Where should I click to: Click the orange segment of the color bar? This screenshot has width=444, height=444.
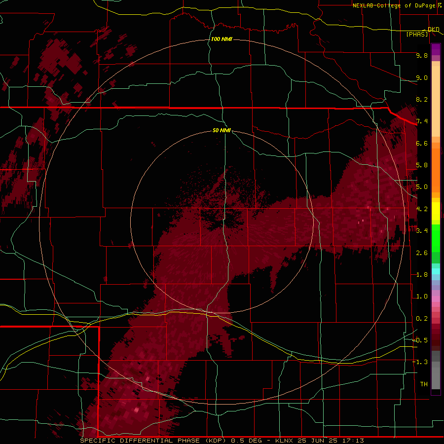pyautogui.click(x=436, y=170)
